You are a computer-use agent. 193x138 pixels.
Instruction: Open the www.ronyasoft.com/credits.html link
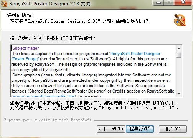pos(44,96)
